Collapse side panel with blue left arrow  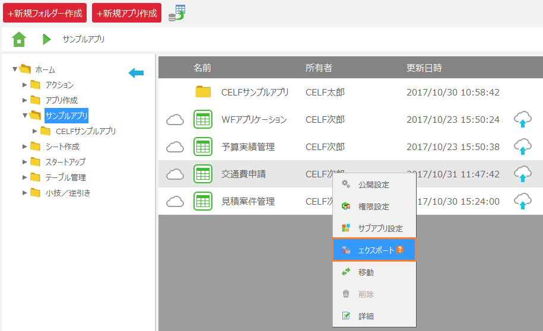136,73
